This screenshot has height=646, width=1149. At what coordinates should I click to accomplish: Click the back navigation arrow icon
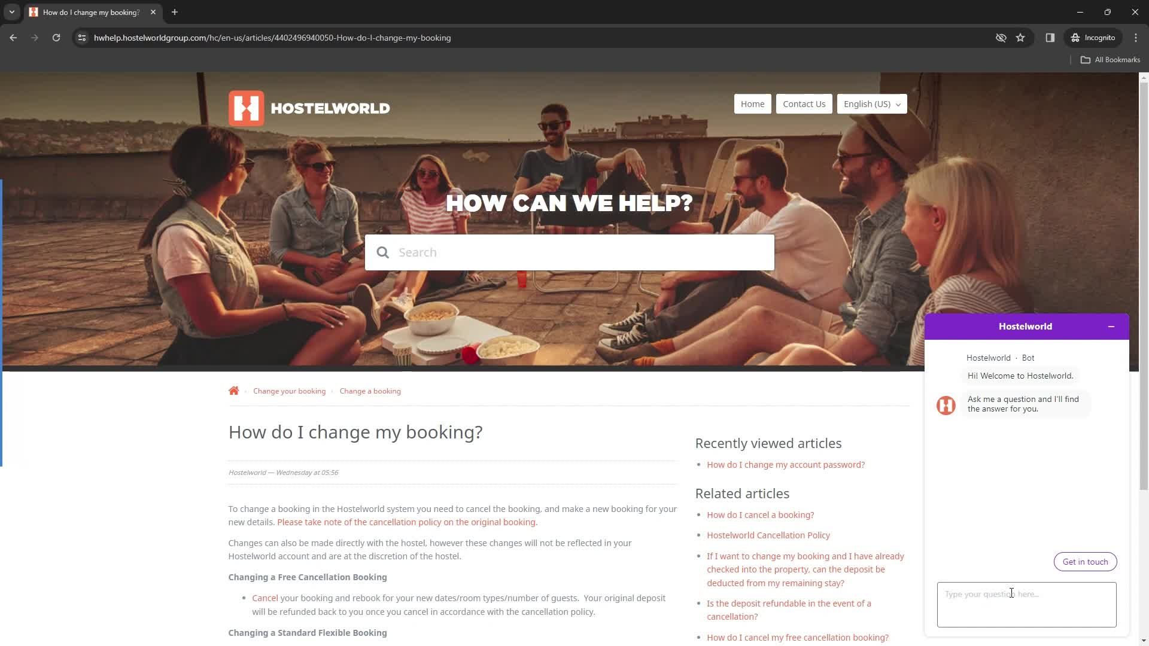(x=13, y=38)
